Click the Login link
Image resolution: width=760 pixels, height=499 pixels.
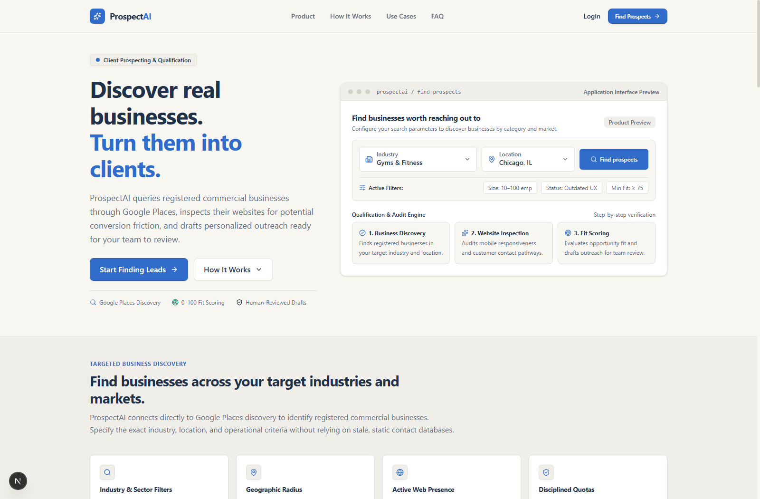click(x=592, y=16)
